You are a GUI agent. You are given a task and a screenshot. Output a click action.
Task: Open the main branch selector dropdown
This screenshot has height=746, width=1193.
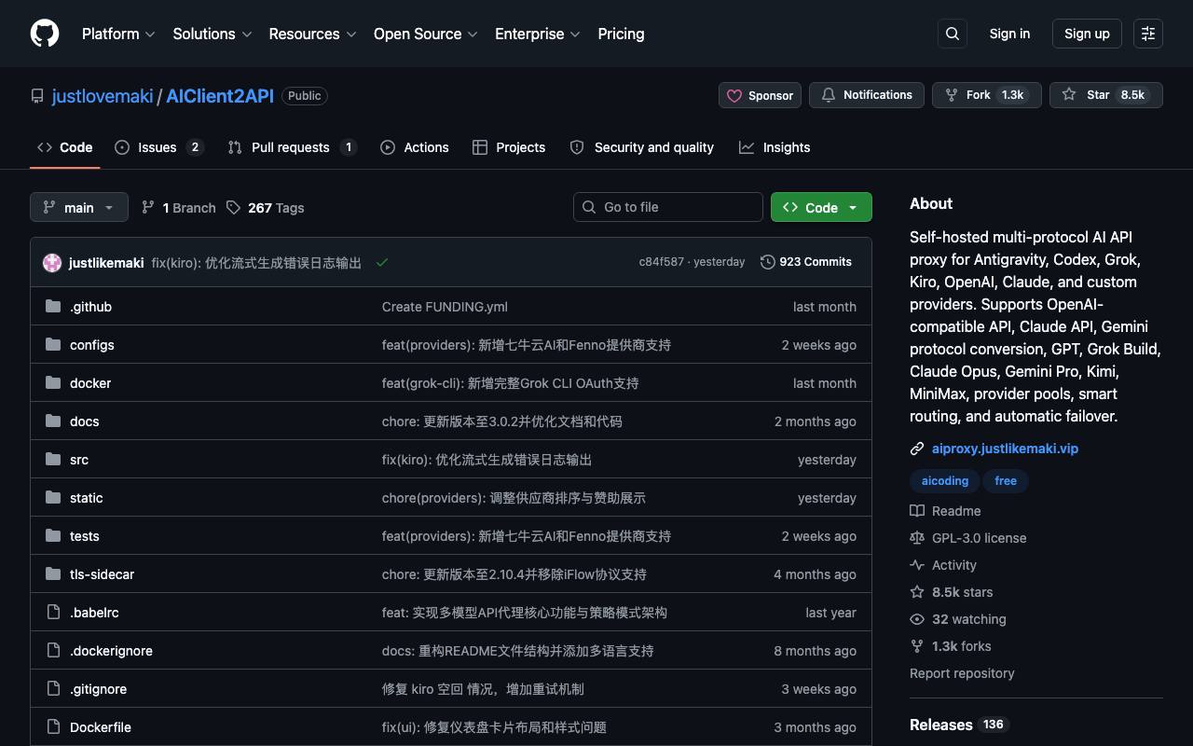78,207
